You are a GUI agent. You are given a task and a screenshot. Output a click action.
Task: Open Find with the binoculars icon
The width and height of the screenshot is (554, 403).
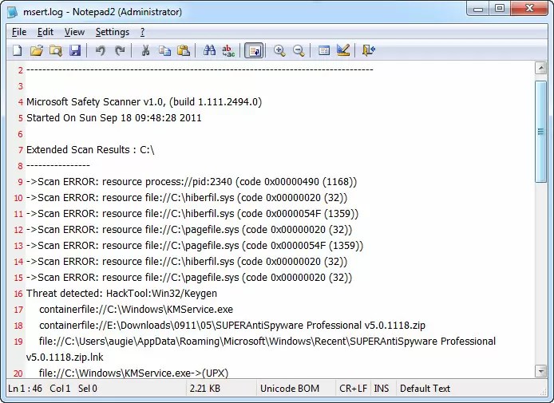click(209, 50)
